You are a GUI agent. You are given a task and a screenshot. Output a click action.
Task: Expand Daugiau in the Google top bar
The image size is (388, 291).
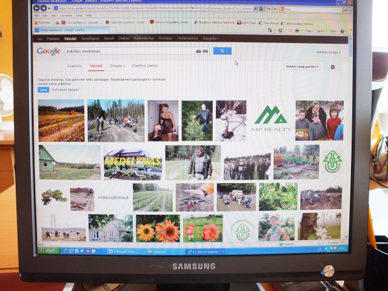[210, 39]
